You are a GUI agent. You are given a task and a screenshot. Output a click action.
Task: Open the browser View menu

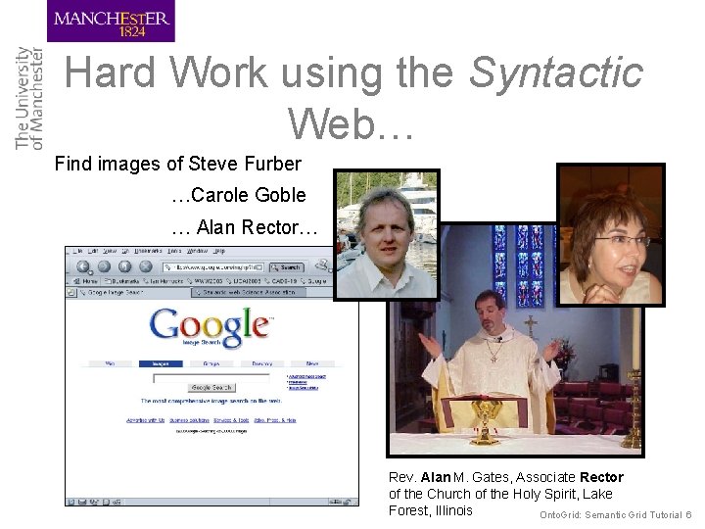coord(110,251)
